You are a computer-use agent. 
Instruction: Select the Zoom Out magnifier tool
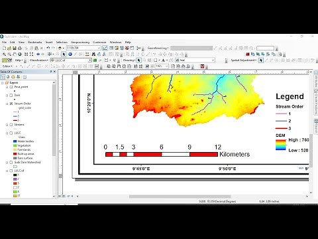point(9,54)
